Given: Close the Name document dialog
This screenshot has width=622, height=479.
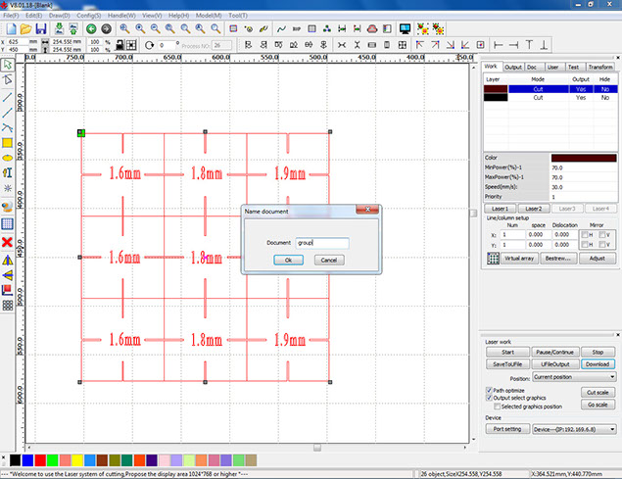Looking at the screenshot, I should coord(367,210).
